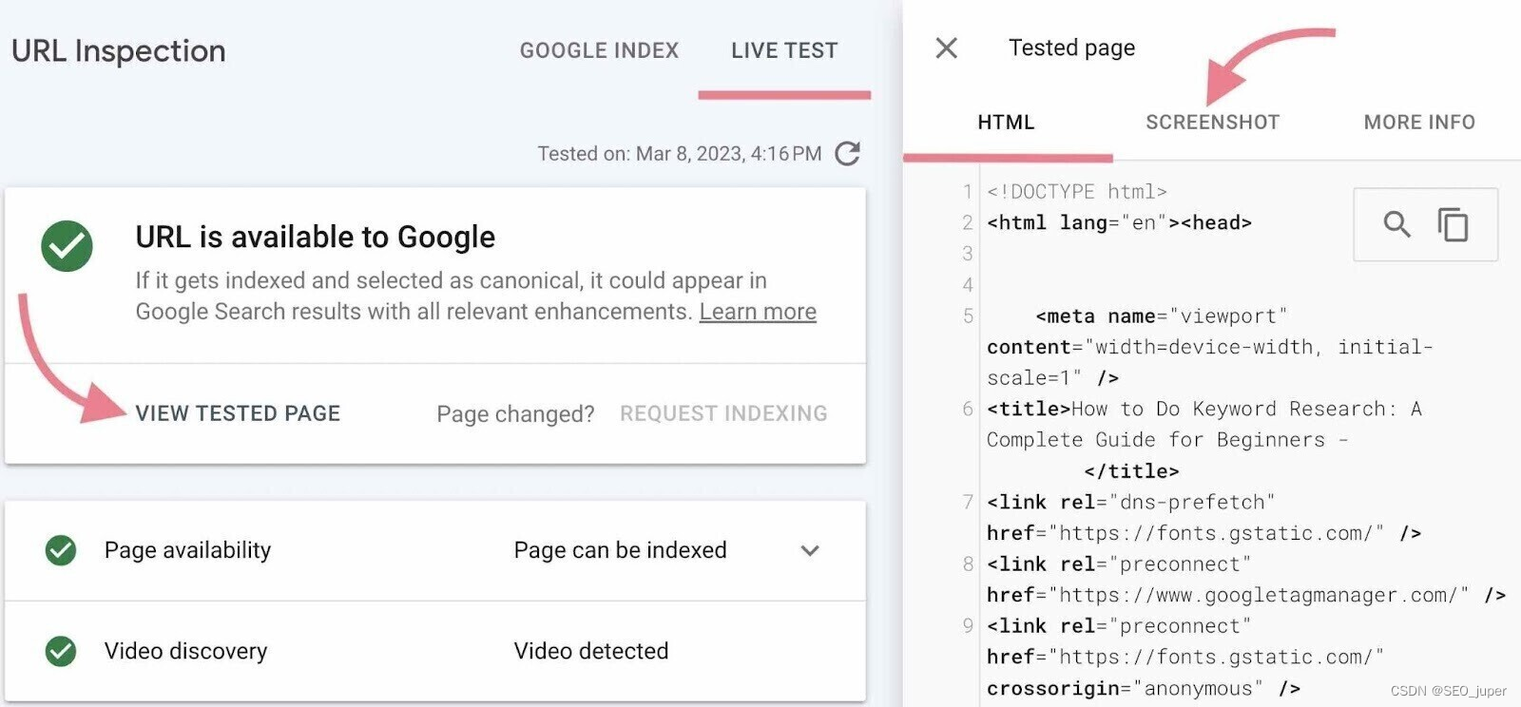Switch to the Screenshot tab

tap(1212, 123)
